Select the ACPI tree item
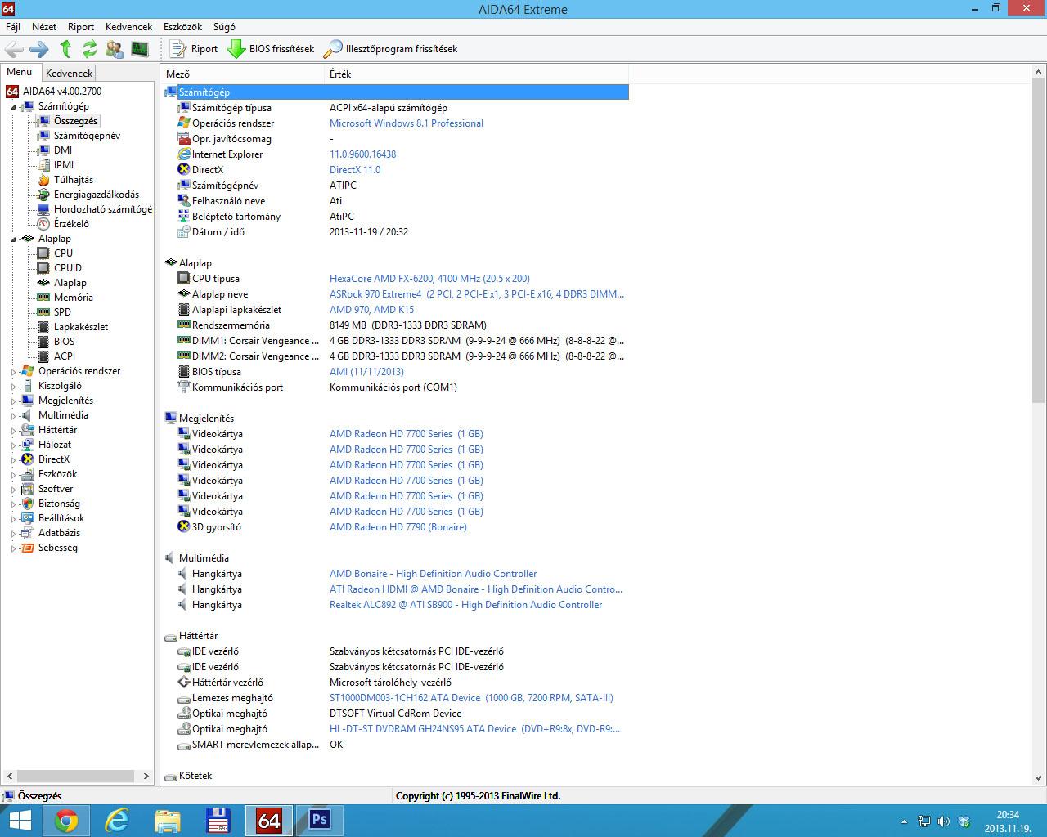Screen dimensions: 1047x837 [65, 356]
